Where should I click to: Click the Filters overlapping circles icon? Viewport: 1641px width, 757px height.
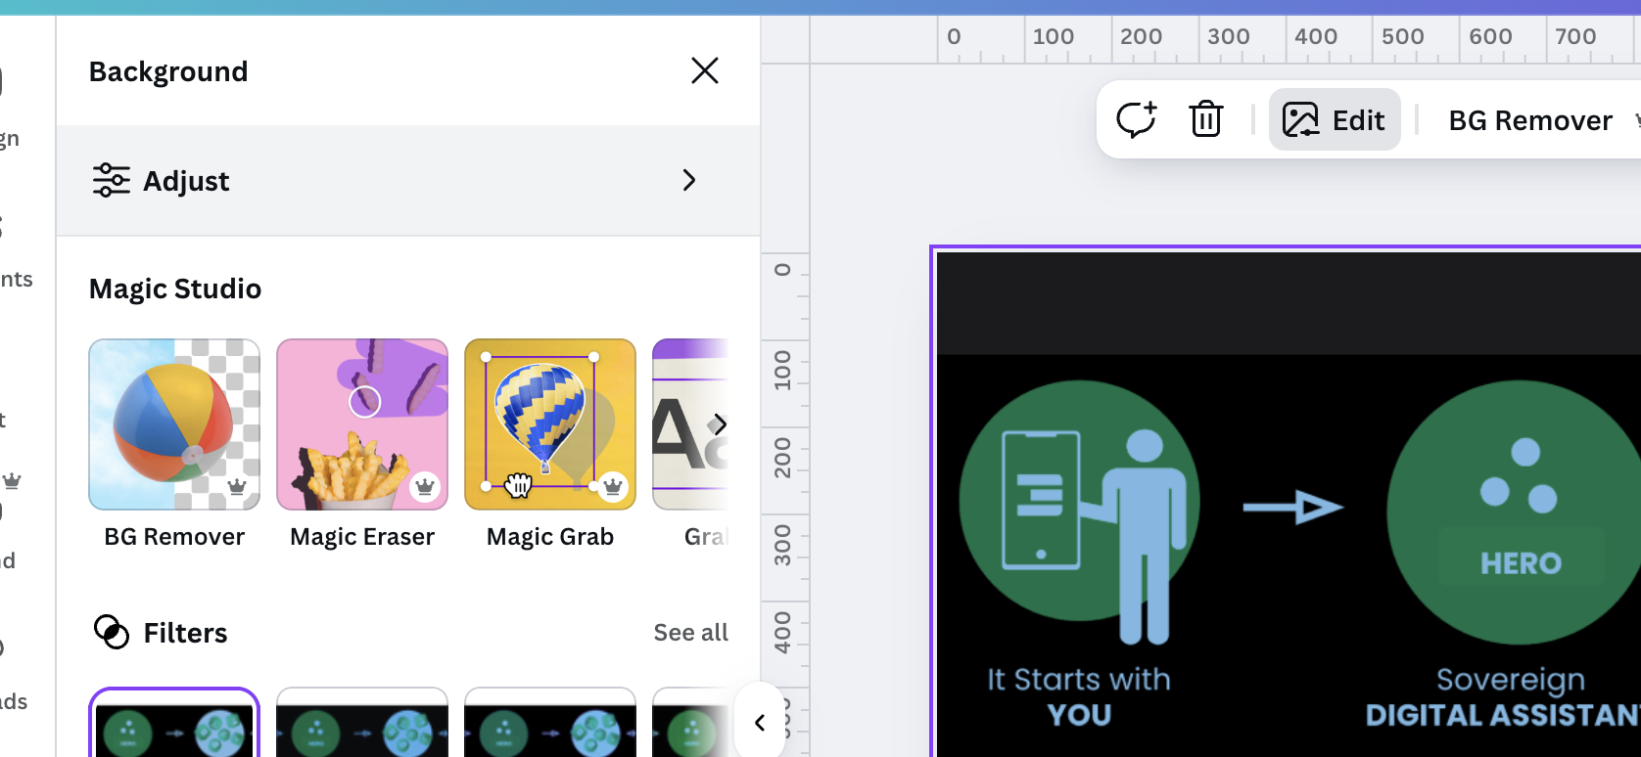pyautogui.click(x=111, y=633)
